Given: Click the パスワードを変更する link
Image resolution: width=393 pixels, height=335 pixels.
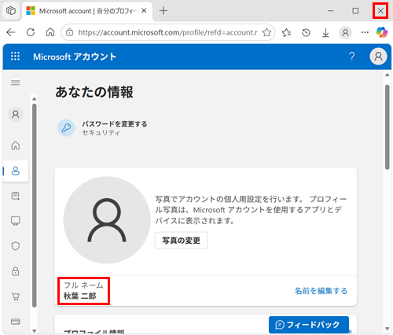Looking at the screenshot, I should coord(115,123).
